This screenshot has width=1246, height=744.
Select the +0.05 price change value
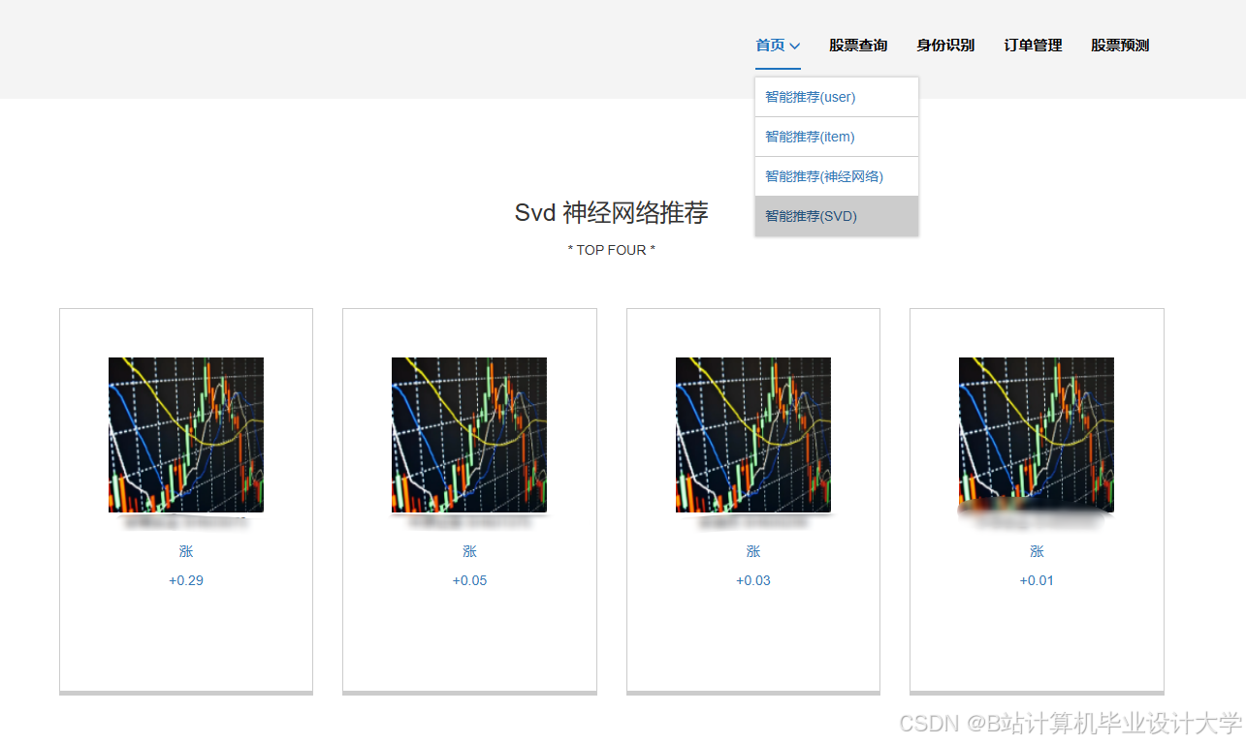pyautogui.click(x=469, y=580)
